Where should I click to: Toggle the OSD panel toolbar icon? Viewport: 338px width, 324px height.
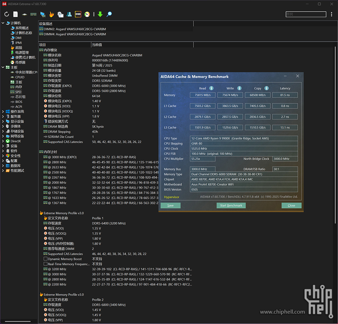(x=78, y=14)
